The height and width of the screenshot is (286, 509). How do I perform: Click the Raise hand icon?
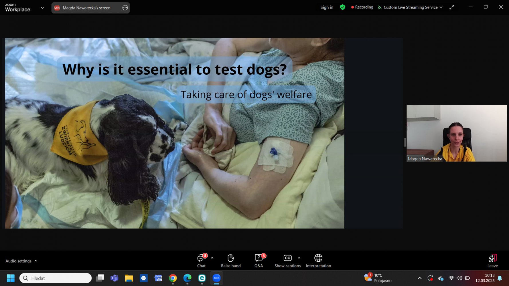tap(231, 261)
